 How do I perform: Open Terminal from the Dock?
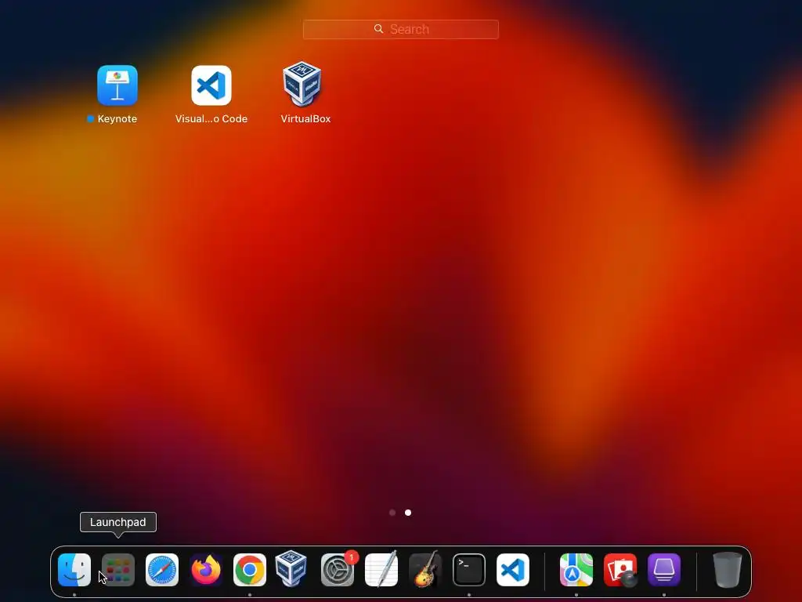469,570
